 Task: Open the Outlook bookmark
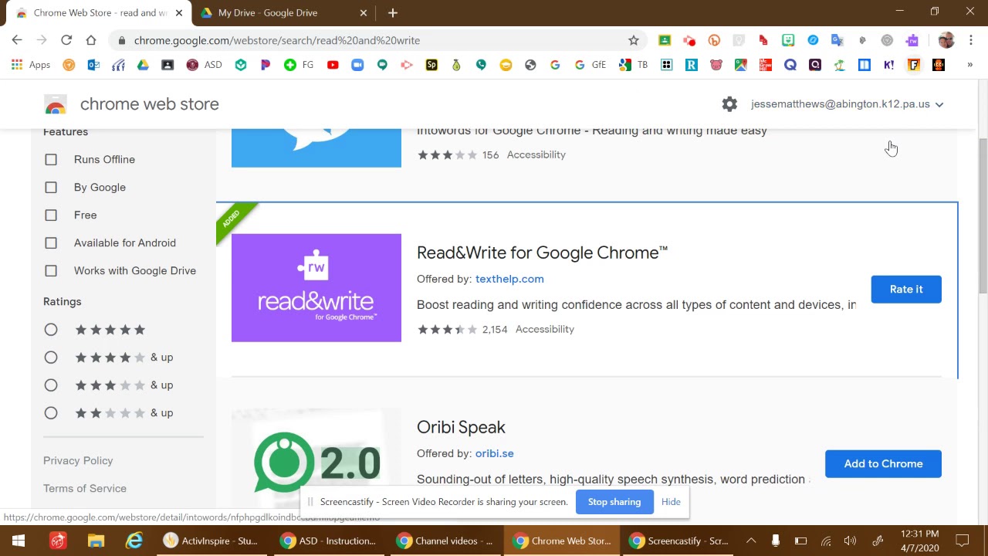click(x=93, y=65)
